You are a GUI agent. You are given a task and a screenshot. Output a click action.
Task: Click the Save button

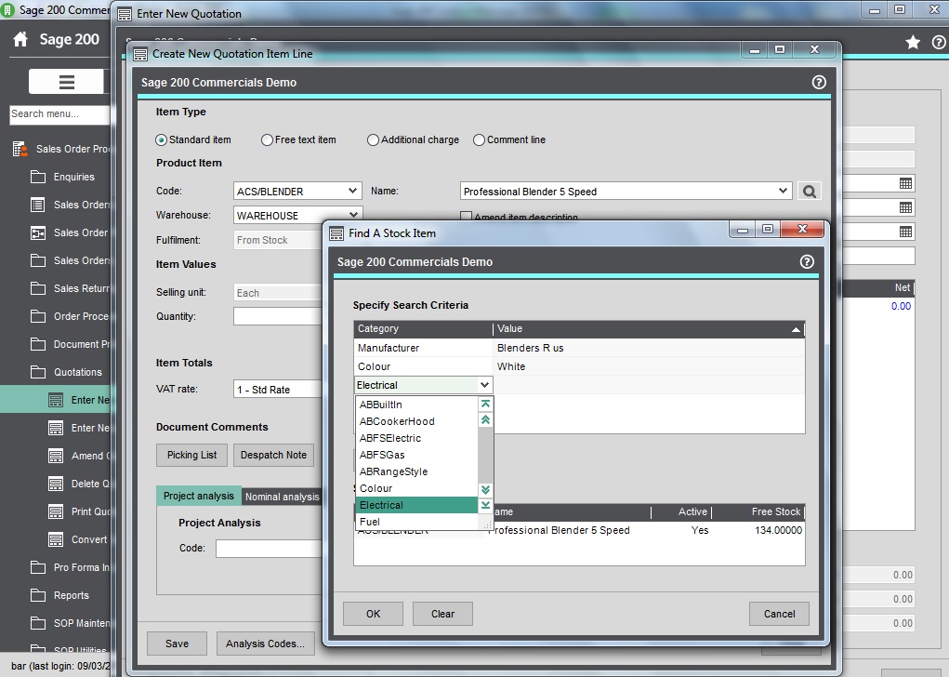pos(177,644)
